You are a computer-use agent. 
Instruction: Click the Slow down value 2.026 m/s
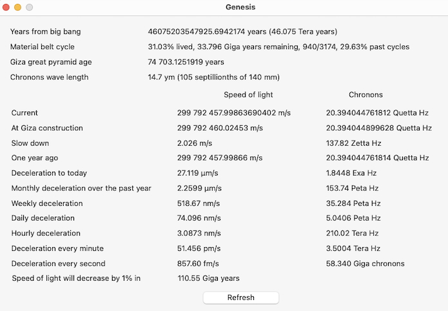[195, 143]
